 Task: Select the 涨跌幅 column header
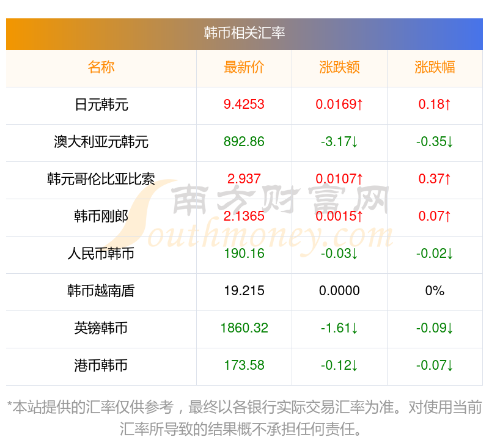(435, 67)
